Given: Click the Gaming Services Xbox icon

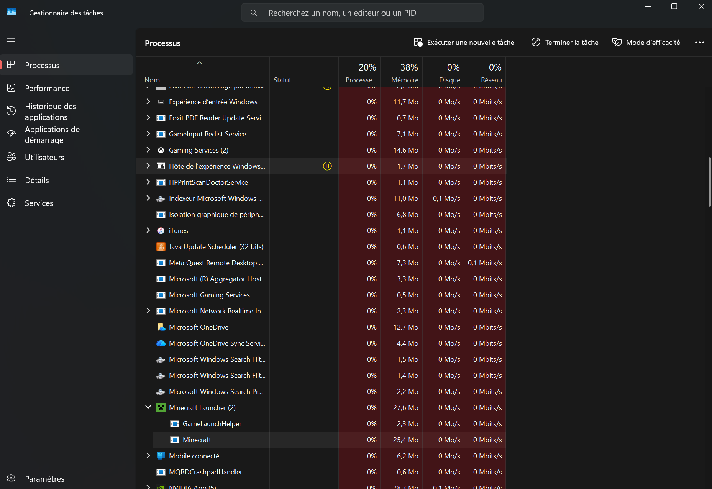Looking at the screenshot, I should point(161,150).
